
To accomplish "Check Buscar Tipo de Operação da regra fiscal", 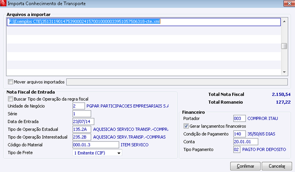I will click(x=10, y=99).
